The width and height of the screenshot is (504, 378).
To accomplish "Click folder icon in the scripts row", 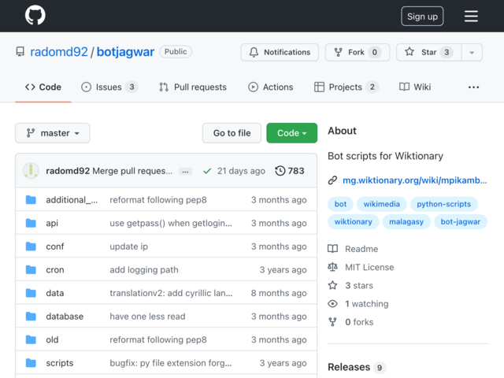I will click(x=31, y=363).
